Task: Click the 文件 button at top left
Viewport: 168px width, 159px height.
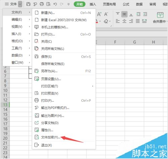Action: (x=13, y=4)
